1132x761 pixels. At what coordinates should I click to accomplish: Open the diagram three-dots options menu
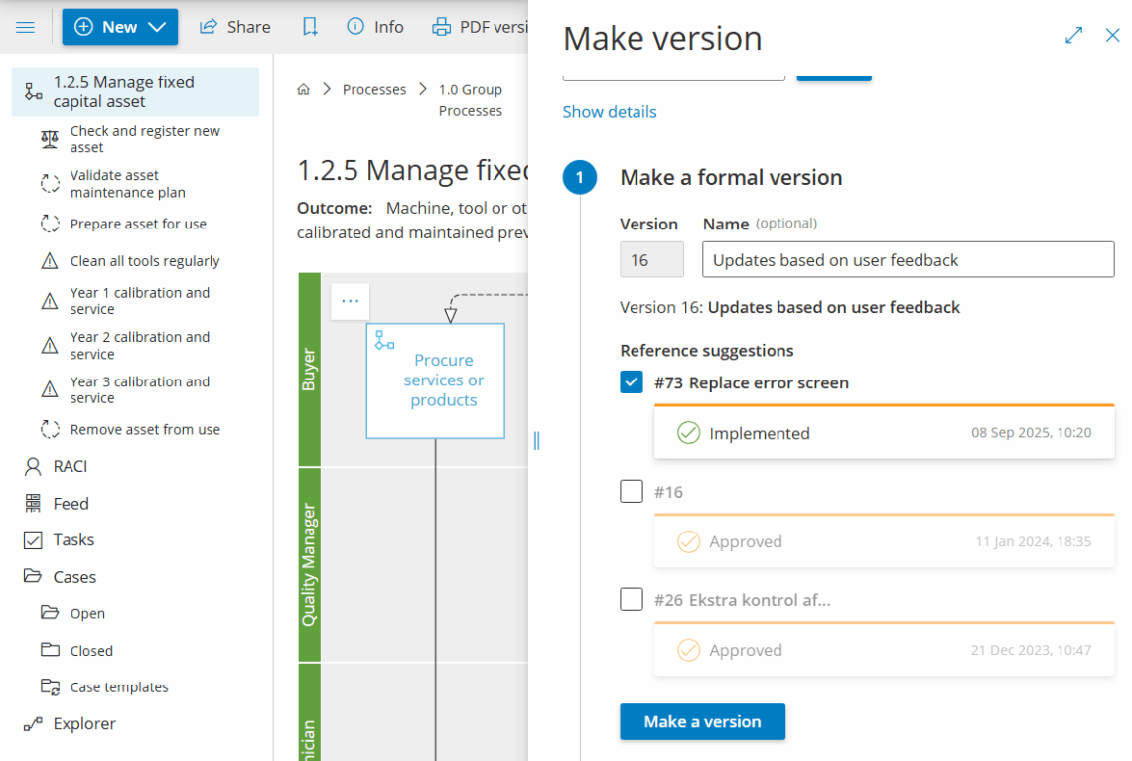350,301
